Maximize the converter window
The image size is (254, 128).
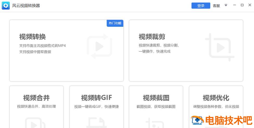[242, 5]
